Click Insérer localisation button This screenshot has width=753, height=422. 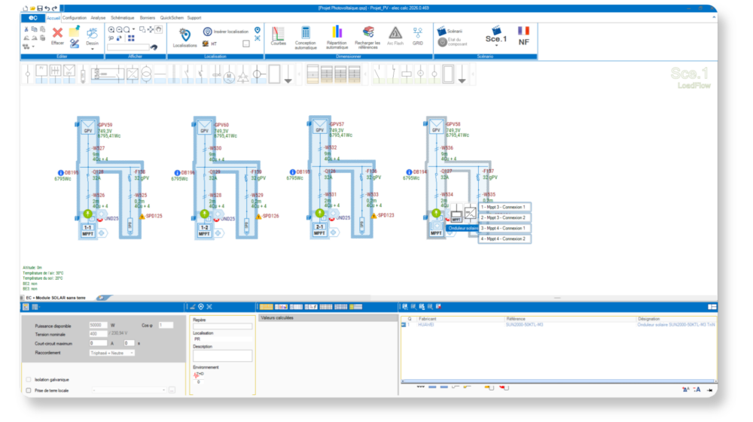tap(224, 32)
